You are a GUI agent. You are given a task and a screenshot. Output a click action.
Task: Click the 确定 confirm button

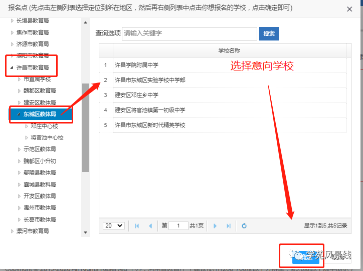click(306, 256)
